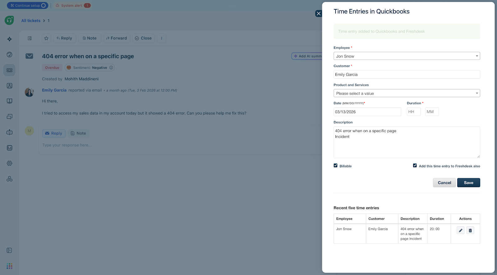Close the Time Entries panel with X
Screen dimensions: 497x275
319,13
